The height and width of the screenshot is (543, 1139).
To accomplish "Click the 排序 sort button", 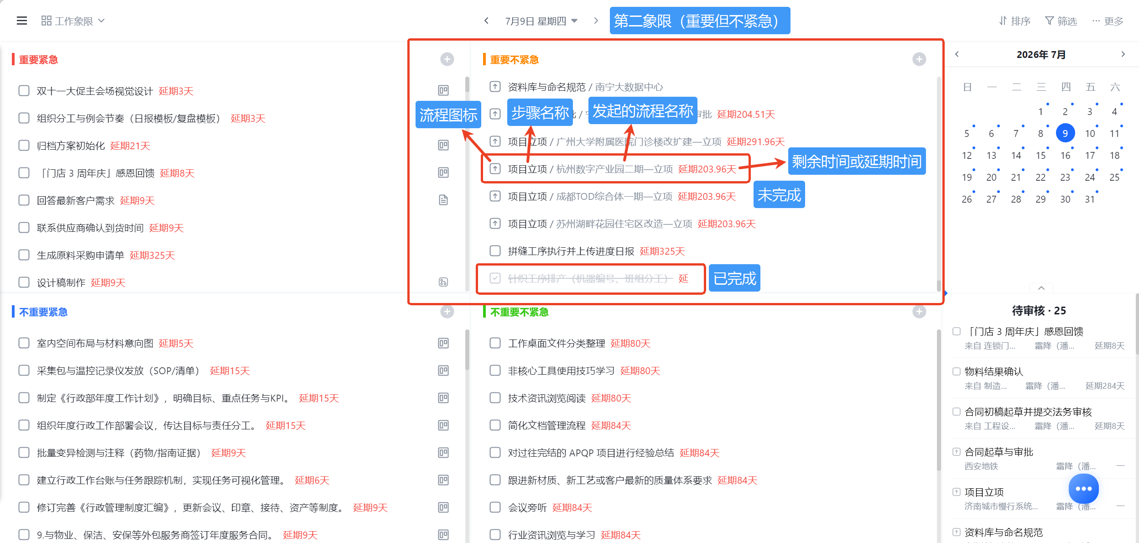I will click(x=1014, y=21).
